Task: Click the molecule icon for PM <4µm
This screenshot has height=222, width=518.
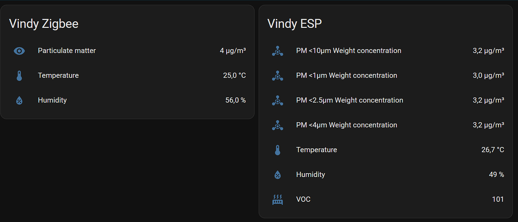Action: pos(277,125)
